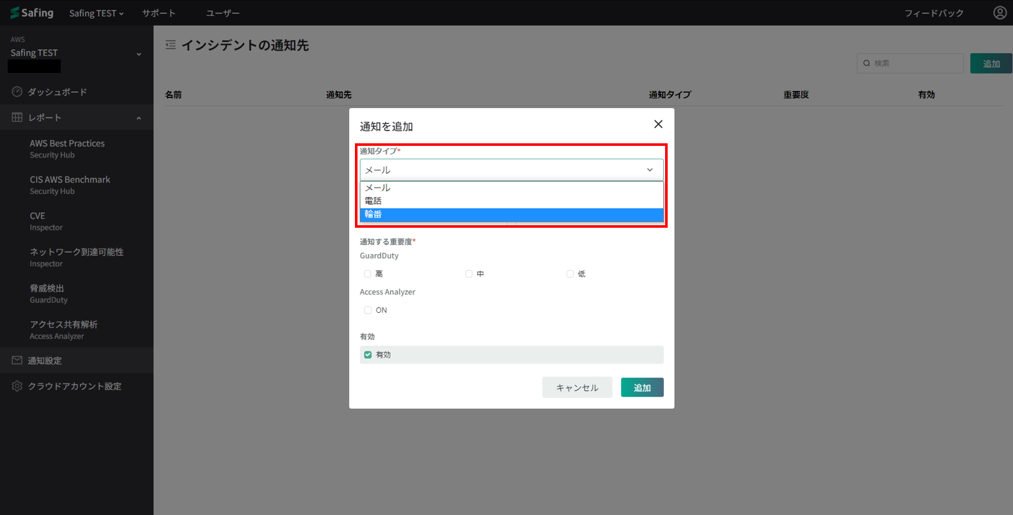Image resolution: width=1013 pixels, height=515 pixels.
Task: Click the dashboard gauge icon
Action: (17, 91)
